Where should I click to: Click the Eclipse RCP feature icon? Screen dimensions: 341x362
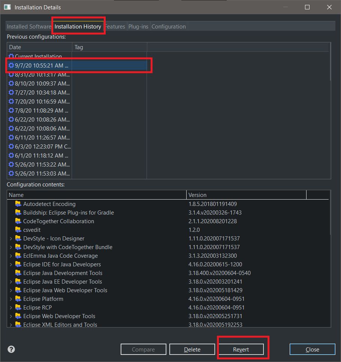click(x=18, y=307)
